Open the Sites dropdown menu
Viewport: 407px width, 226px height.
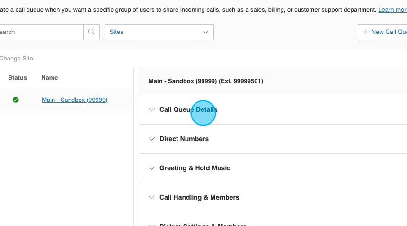click(x=159, y=32)
